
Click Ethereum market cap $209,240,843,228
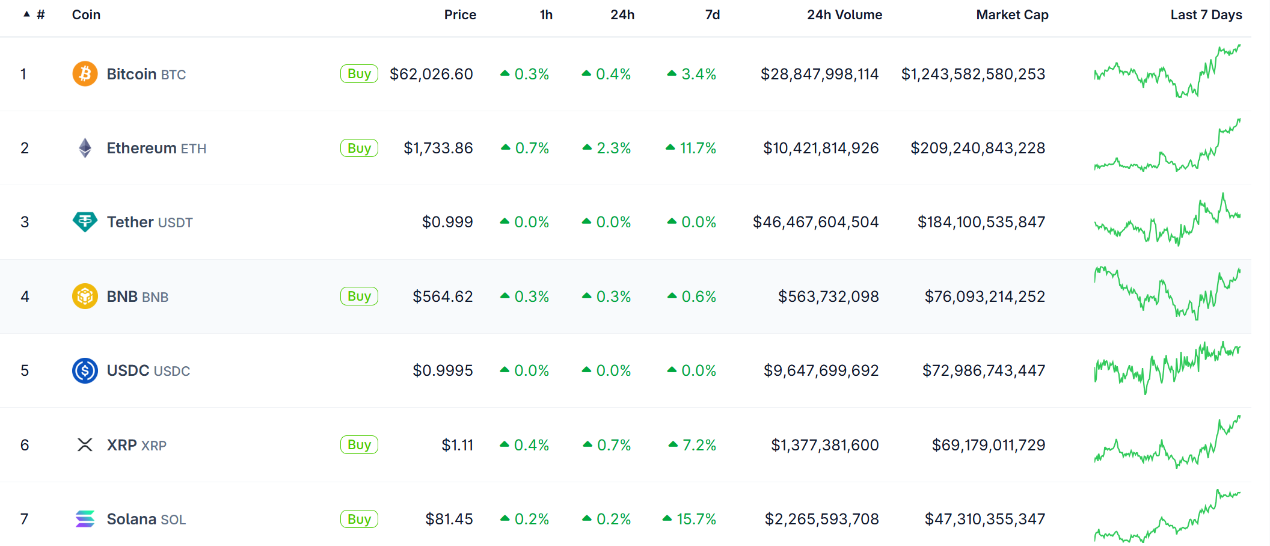(978, 148)
